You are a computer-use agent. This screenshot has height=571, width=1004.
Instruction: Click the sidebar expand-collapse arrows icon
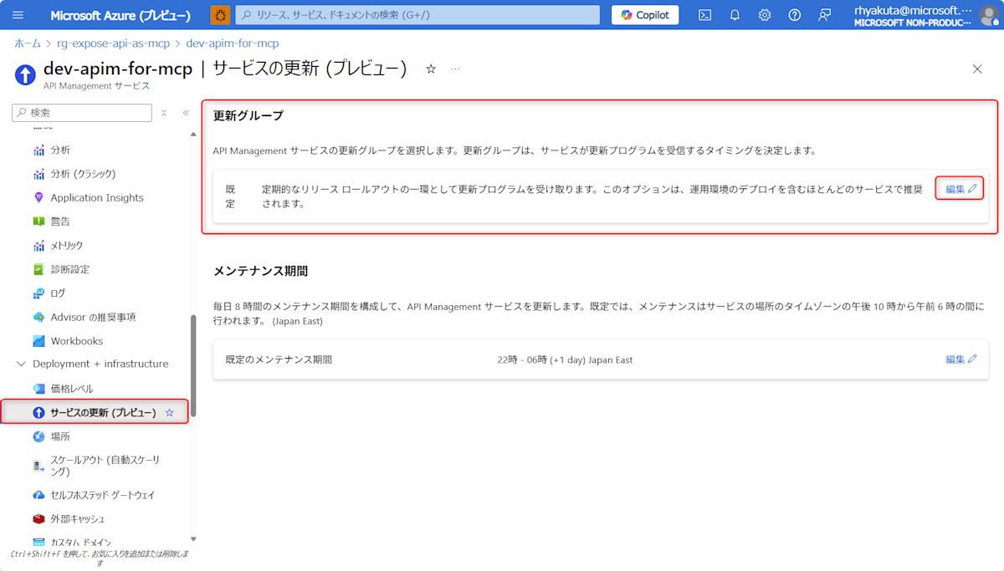164,113
